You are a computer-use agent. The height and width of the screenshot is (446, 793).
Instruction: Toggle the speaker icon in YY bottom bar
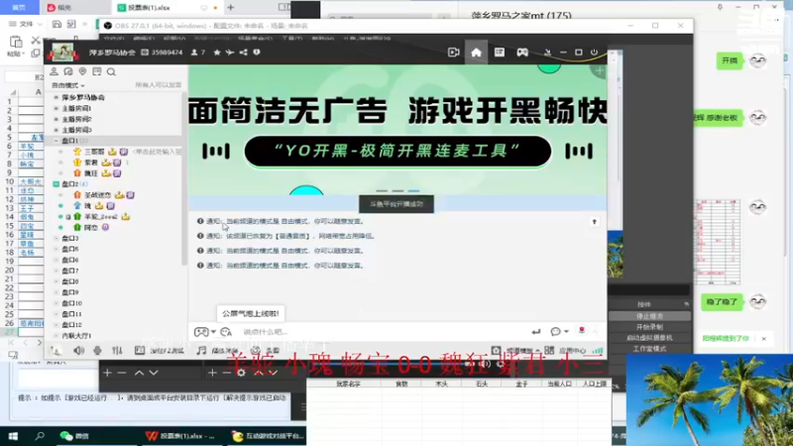pyautogui.click(x=79, y=350)
